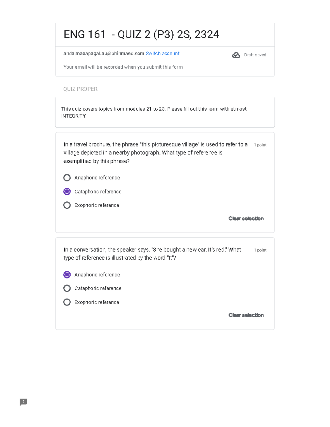Choose Exophoric reference for village question
The image size is (330, 427).
pos(67,205)
